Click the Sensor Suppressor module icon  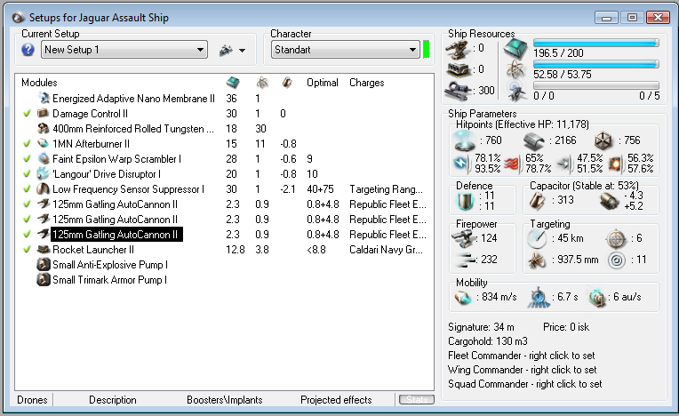(43, 188)
